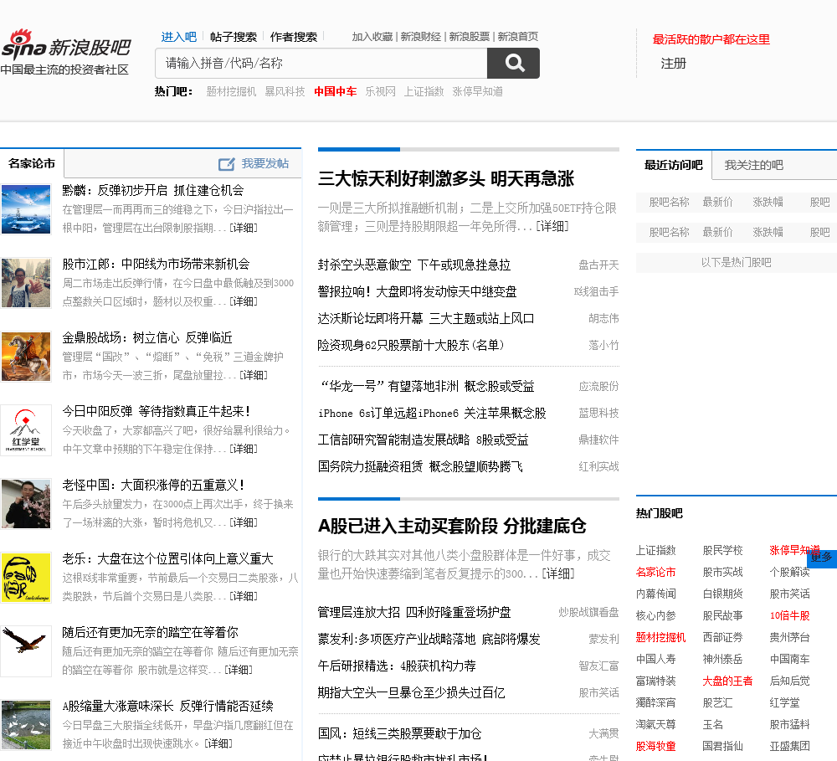Click the 注册 register link

pyautogui.click(x=673, y=64)
